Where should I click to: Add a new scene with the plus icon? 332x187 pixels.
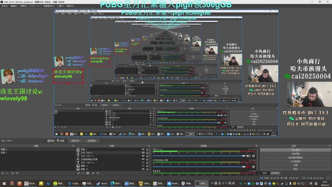click(2, 173)
